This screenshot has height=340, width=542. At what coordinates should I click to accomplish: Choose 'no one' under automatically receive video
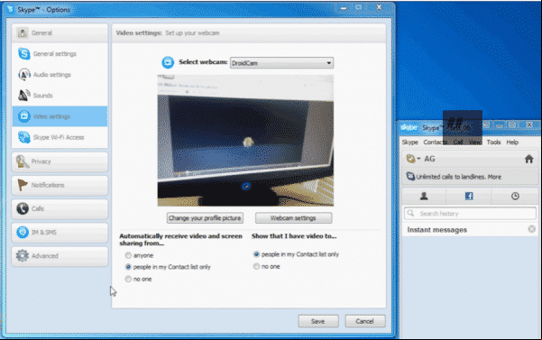(x=128, y=279)
